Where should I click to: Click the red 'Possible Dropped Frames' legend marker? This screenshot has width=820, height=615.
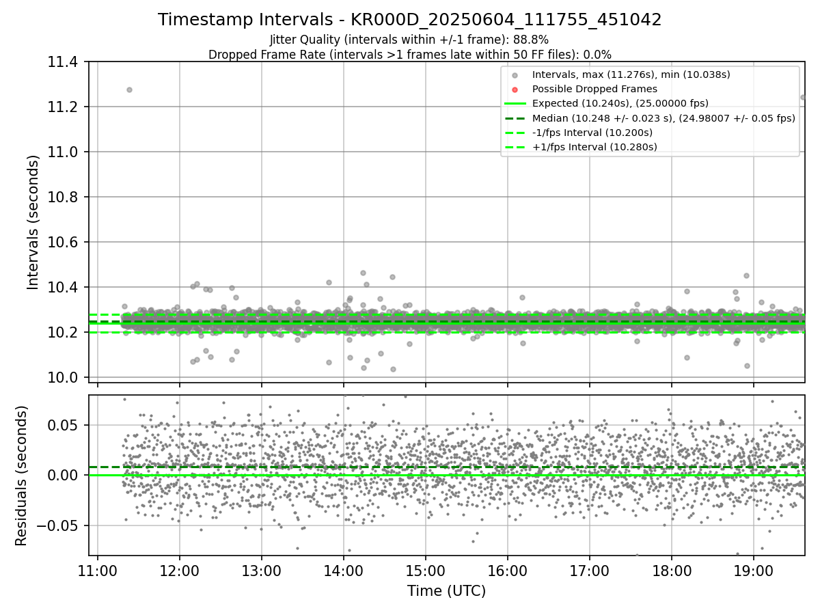[515, 90]
